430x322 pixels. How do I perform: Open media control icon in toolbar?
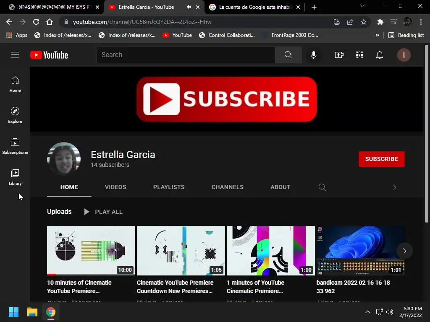(x=394, y=22)
